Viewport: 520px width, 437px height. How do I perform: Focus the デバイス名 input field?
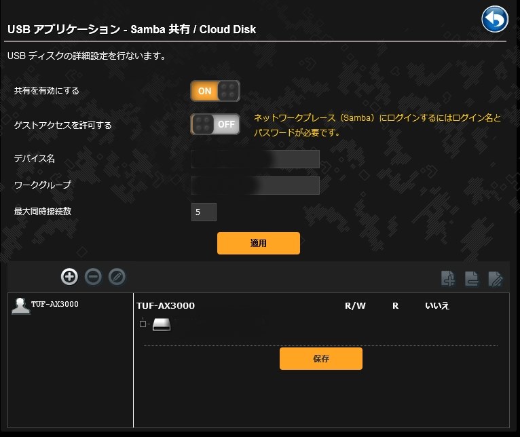point(255,159)
